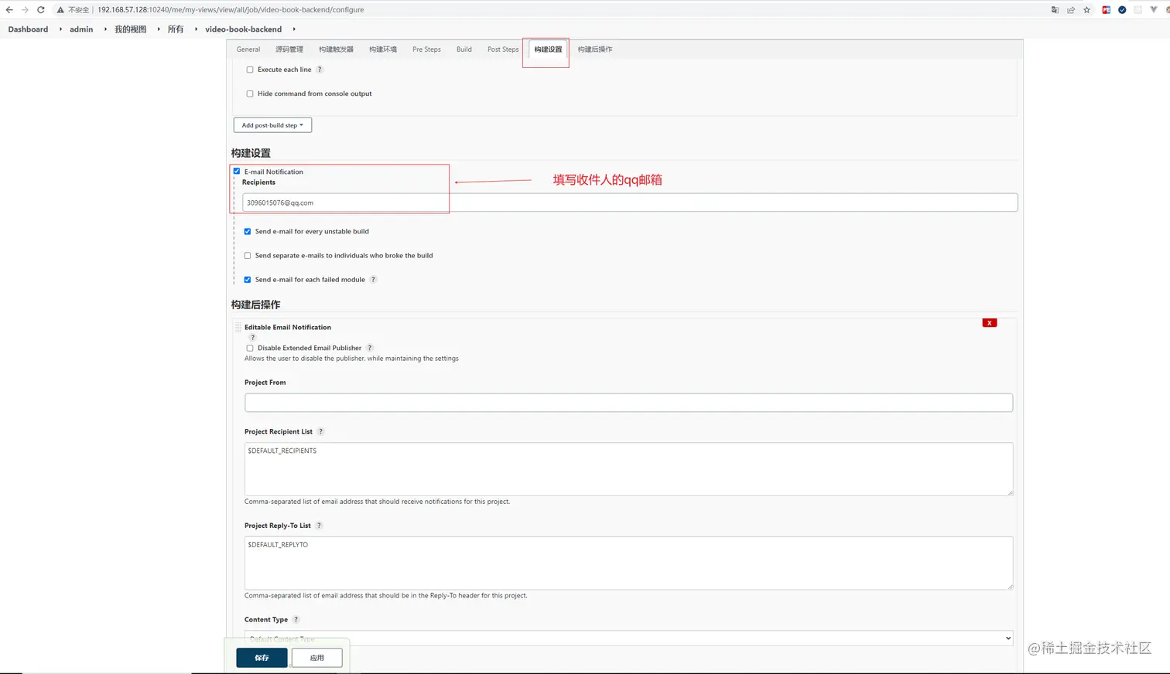
Task: Click the 保存 save button
Action: point(262,658)
